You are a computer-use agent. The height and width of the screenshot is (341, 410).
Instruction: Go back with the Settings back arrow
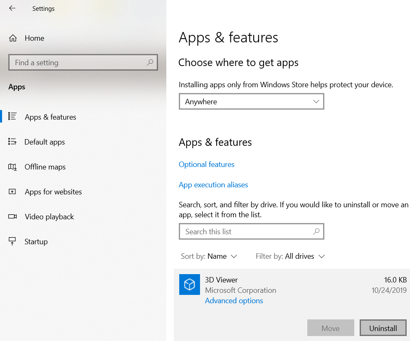click(12, 8)
